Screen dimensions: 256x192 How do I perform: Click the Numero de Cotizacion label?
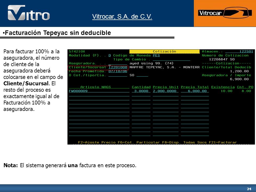click(225, 55)
